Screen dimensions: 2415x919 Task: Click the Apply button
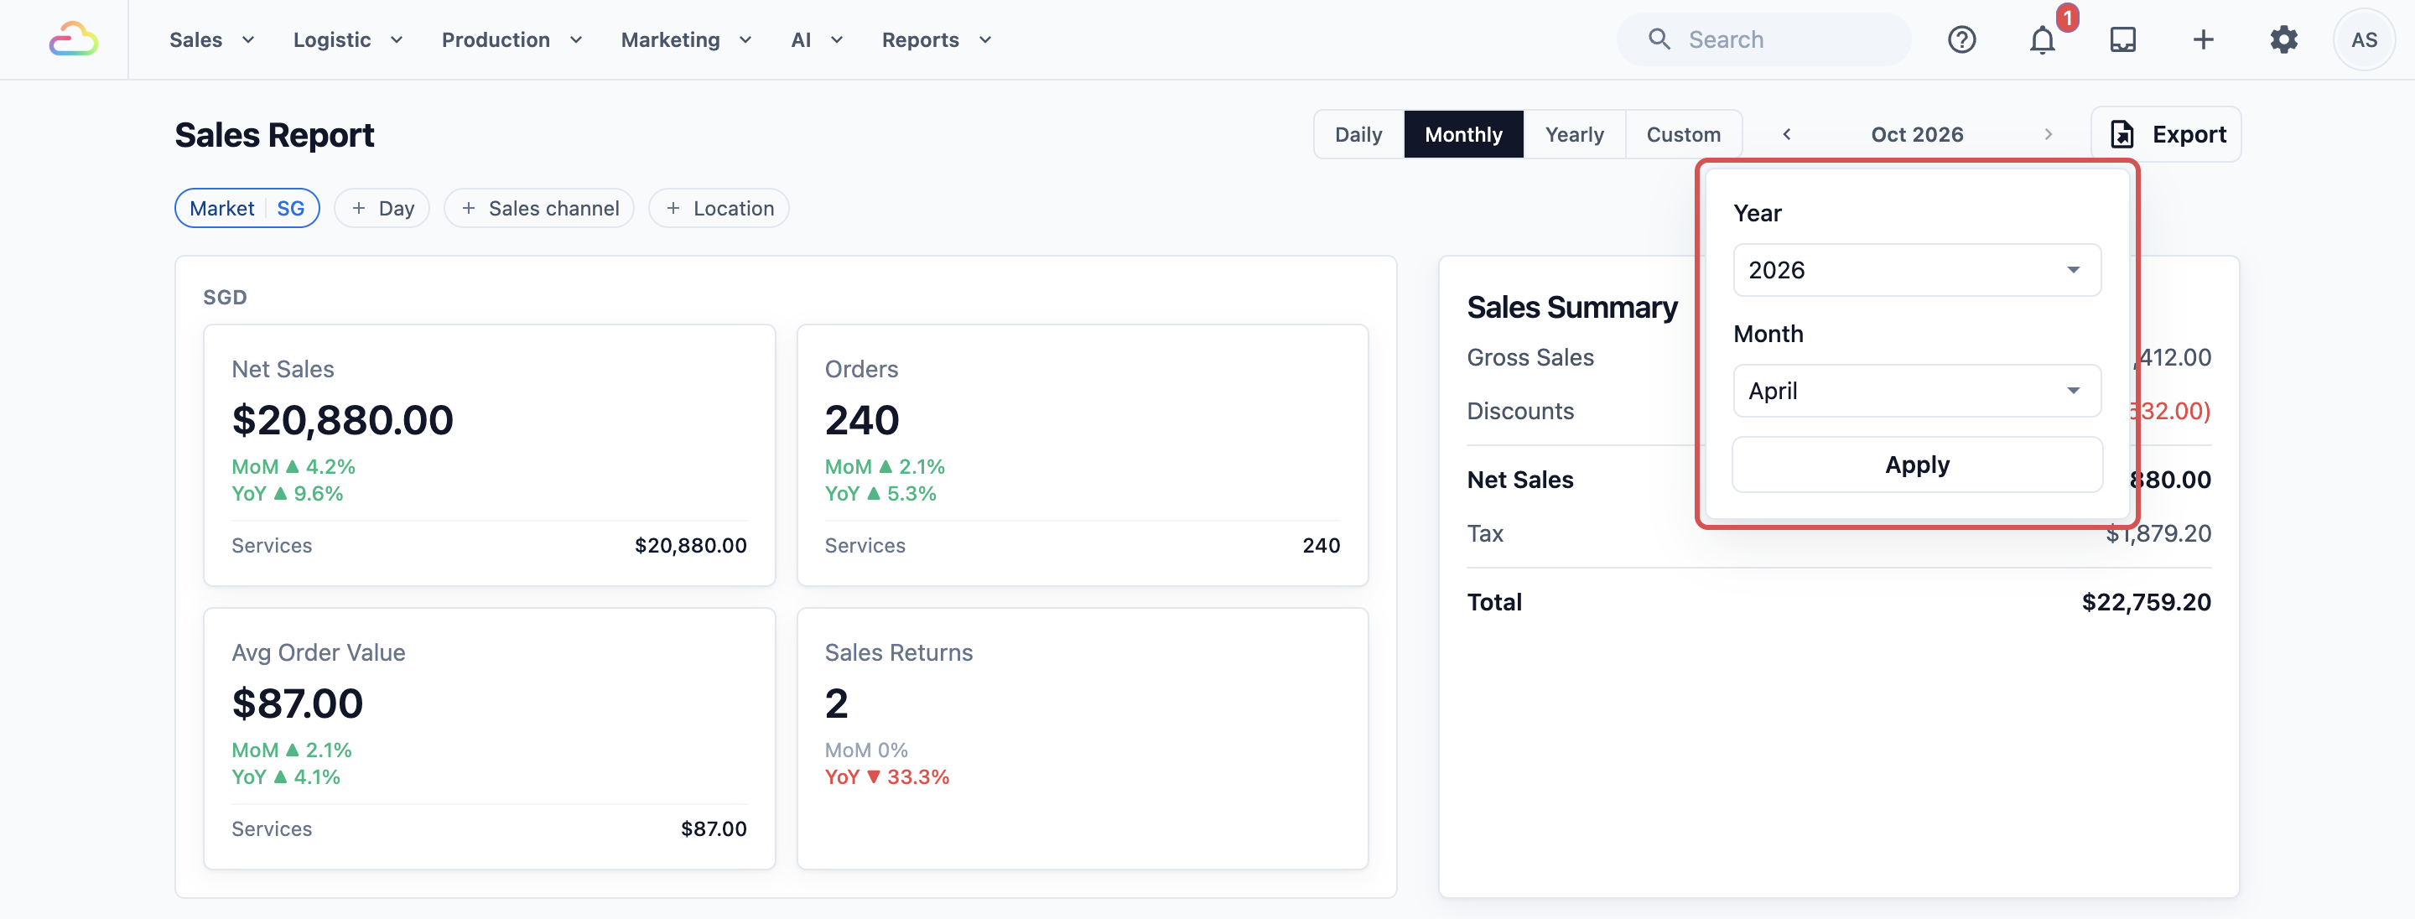click(x=1916, y=465)
